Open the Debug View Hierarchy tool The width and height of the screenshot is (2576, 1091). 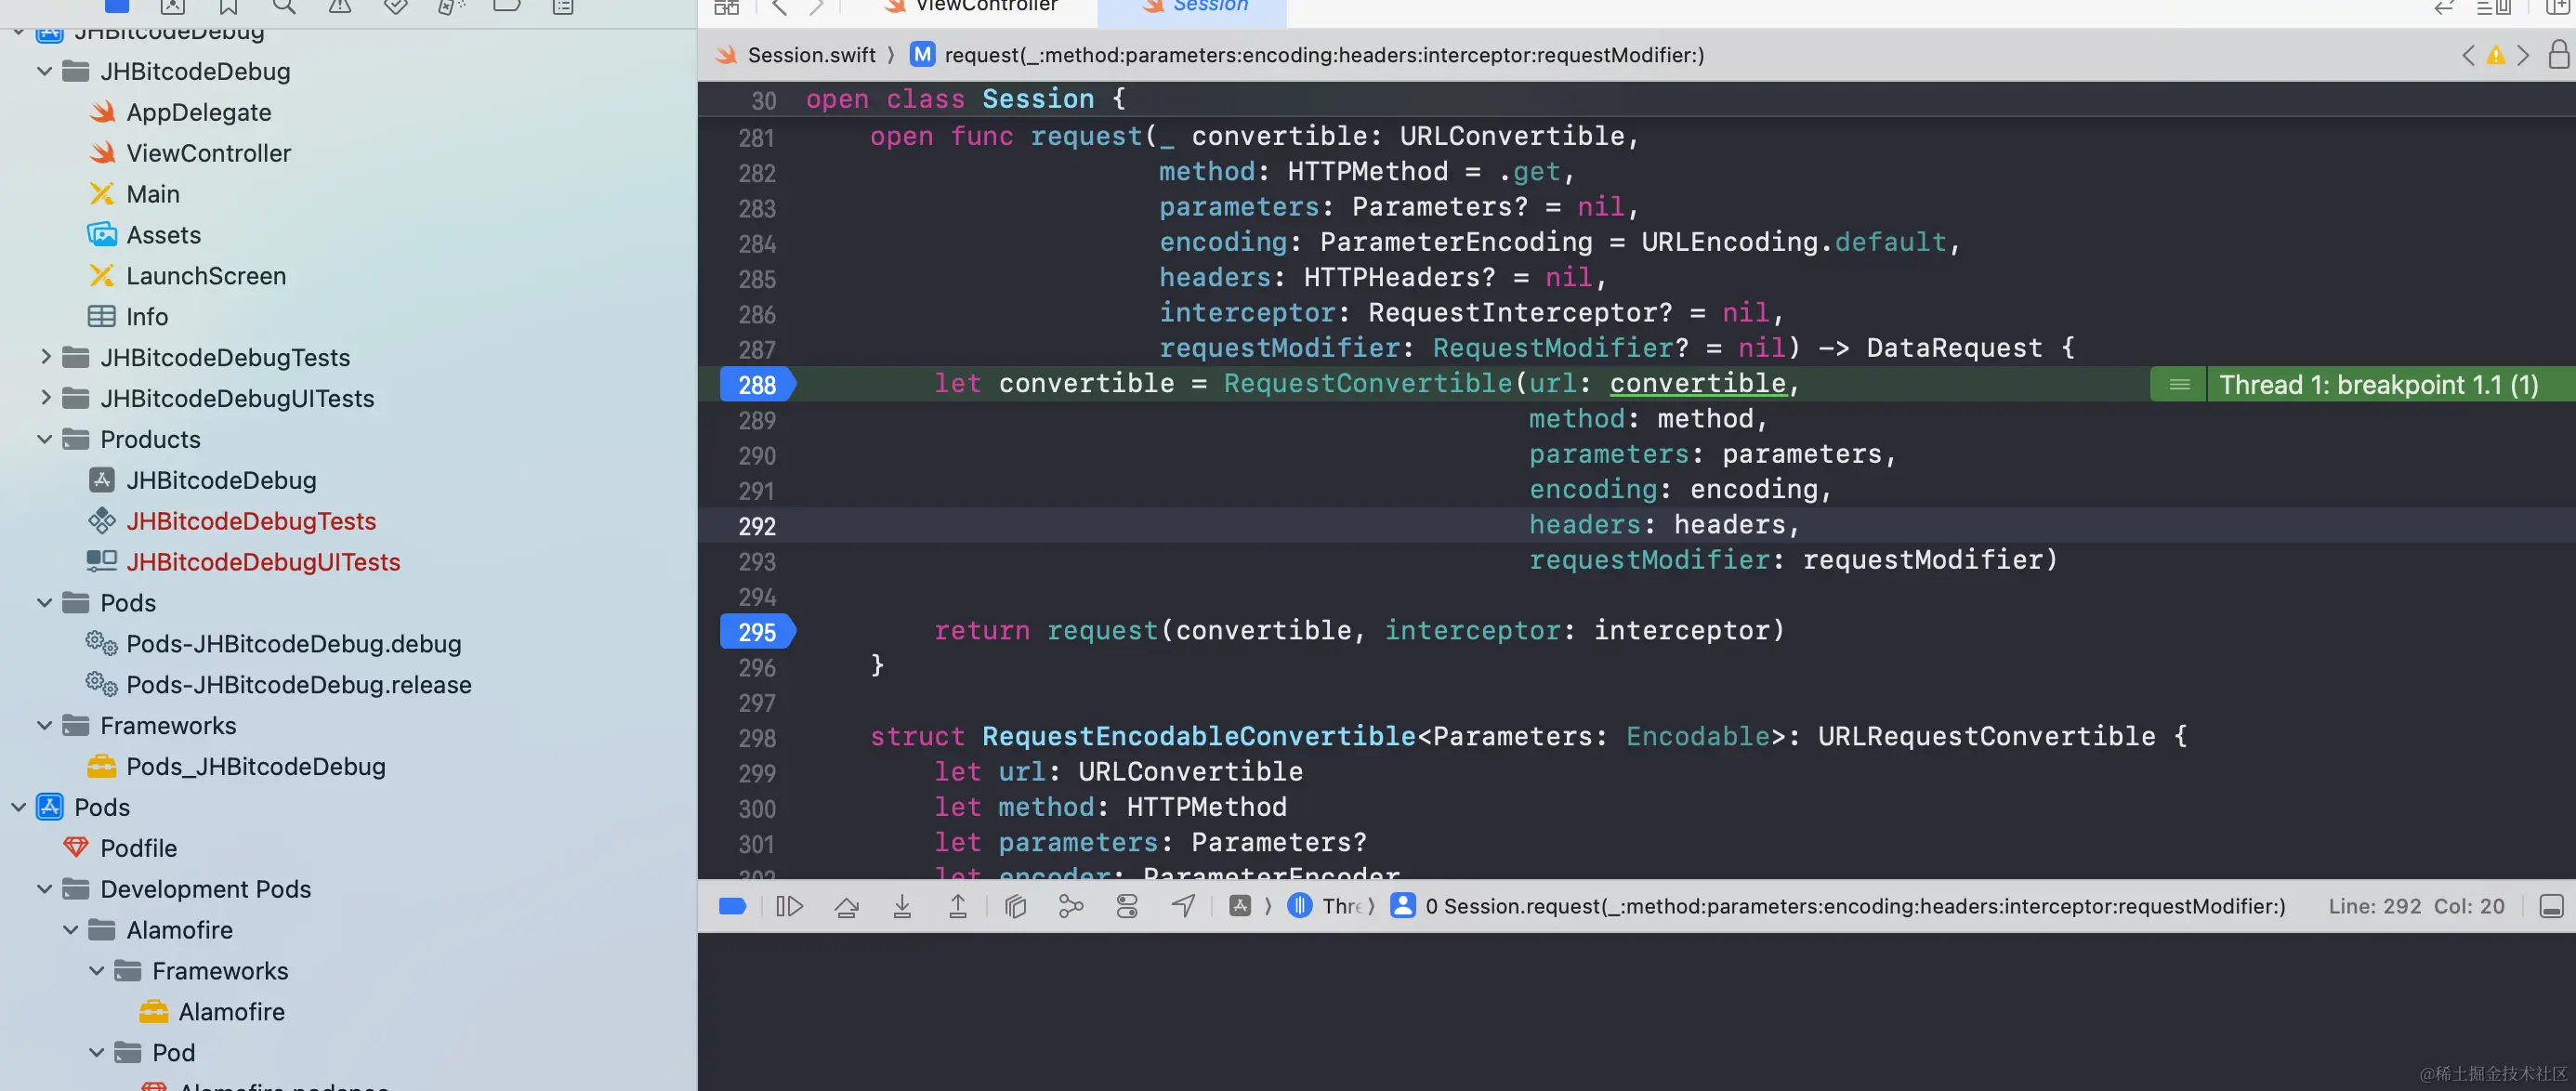(x=1015, y=906)
